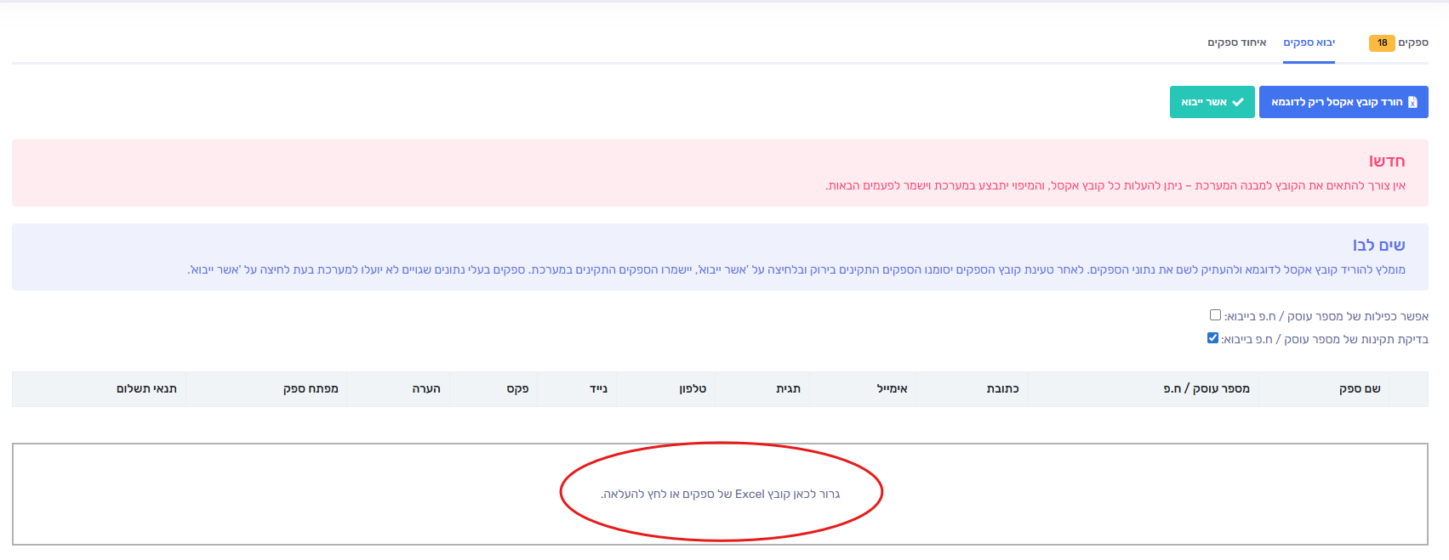Uncheck בדיקת תקינות של מספר עוסק checkbox
The image size is (1449, 560).
coord(1212,338)
